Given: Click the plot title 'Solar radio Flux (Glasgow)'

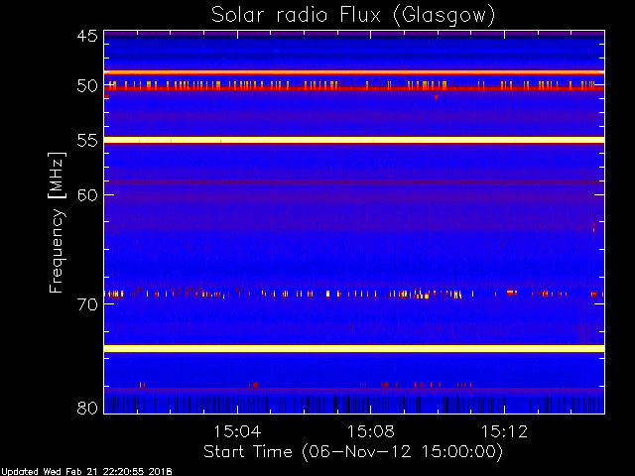Looking at the screenshot, I should (353, 16).
